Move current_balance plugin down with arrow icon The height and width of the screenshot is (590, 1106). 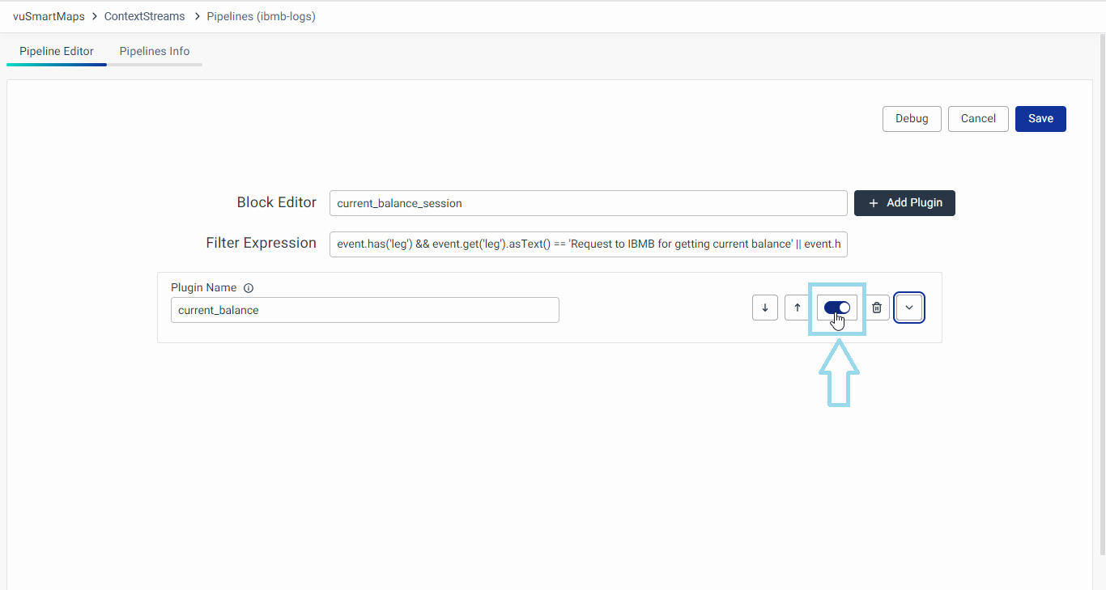tap(764, 308)
